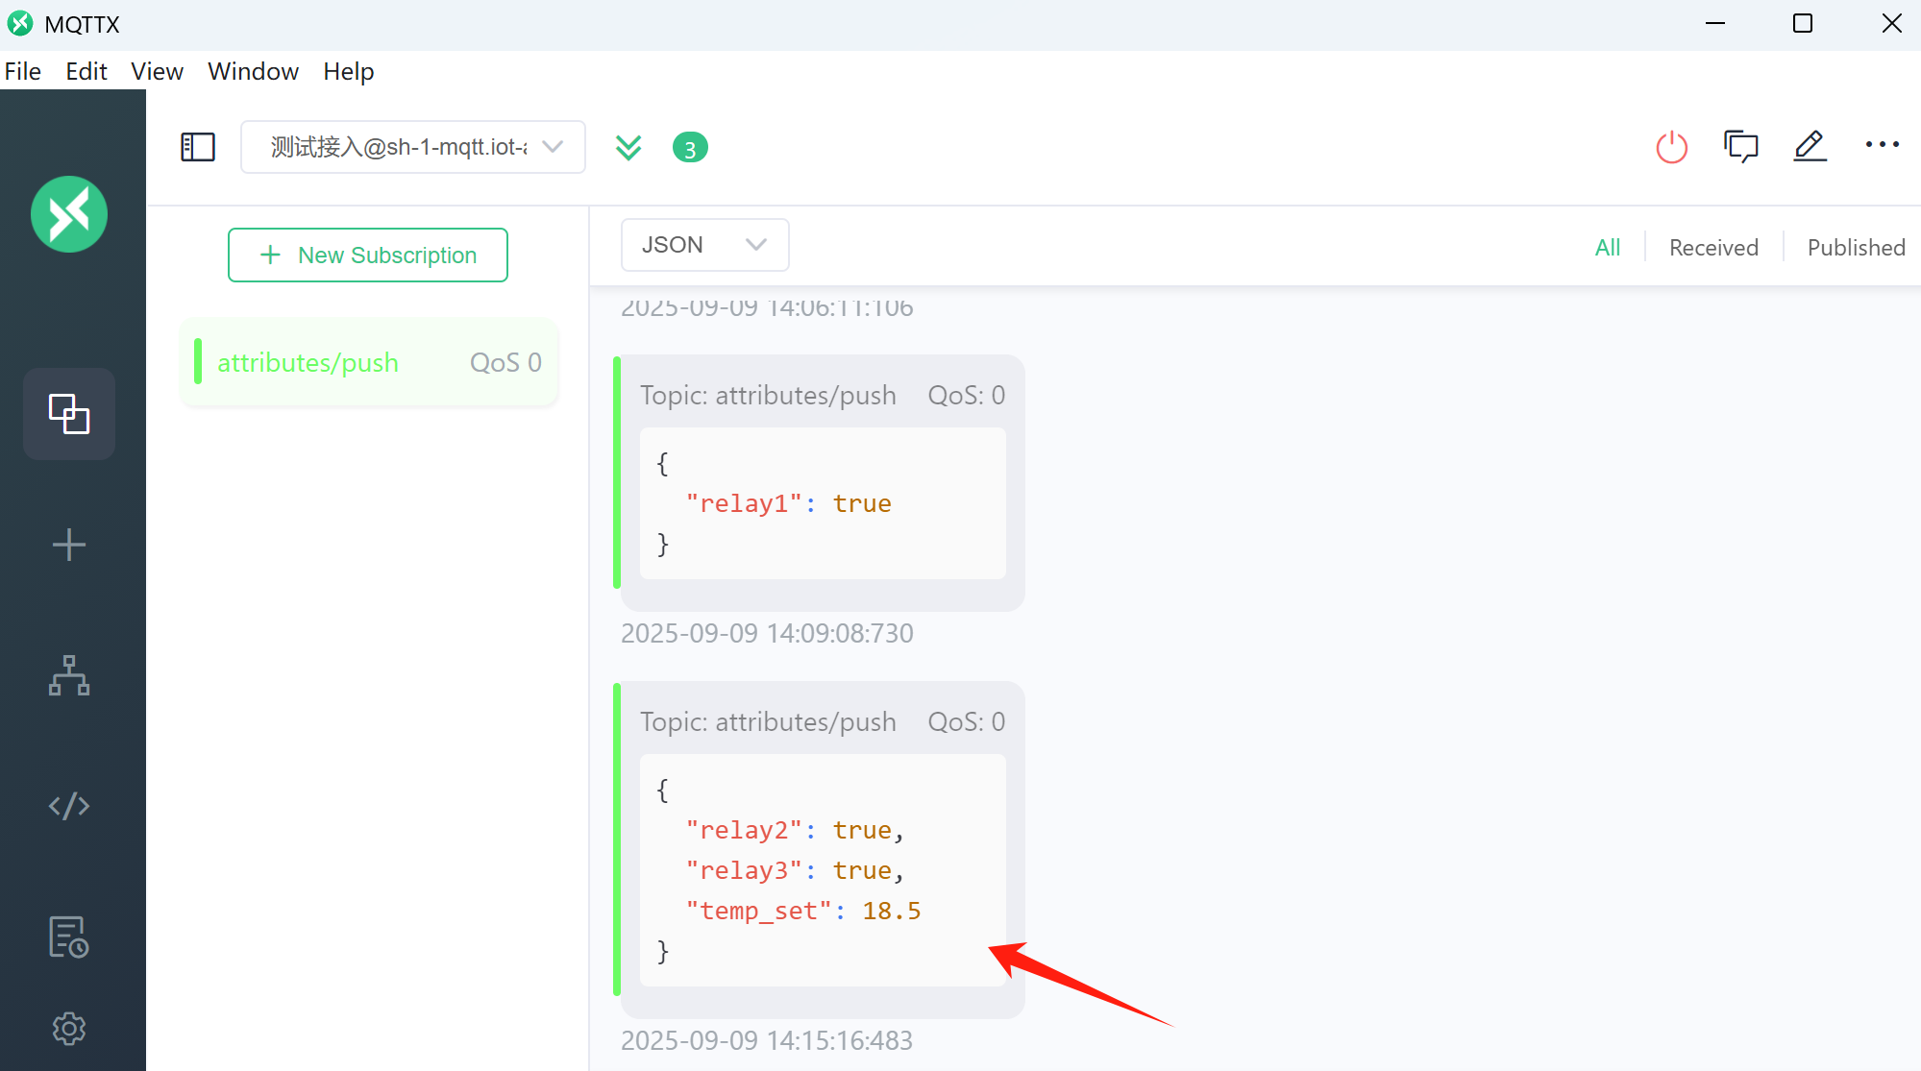Image resolution: width=1921 pixels, height=1071 pixels.
Task: Open new window icon in toolbar
Action: coord(1741,147)
